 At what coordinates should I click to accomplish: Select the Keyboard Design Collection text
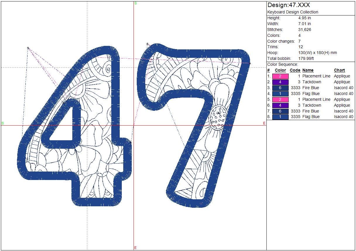(292, 12)
